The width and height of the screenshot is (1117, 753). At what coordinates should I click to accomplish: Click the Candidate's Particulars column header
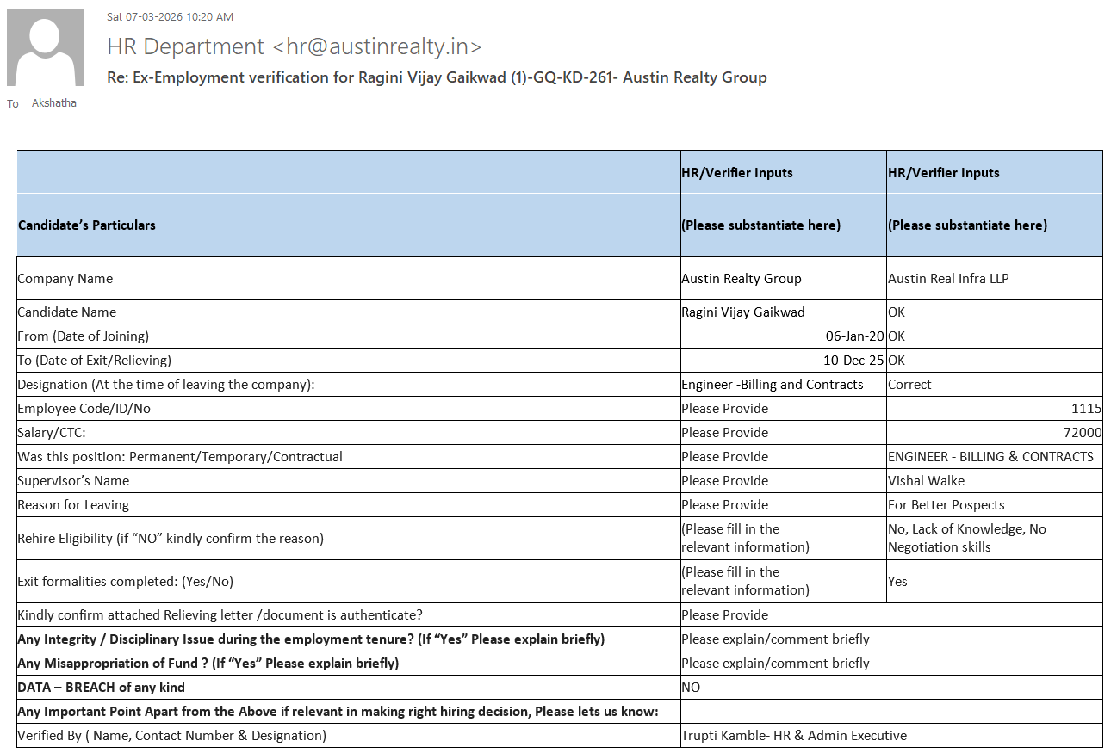click(86, 225)
